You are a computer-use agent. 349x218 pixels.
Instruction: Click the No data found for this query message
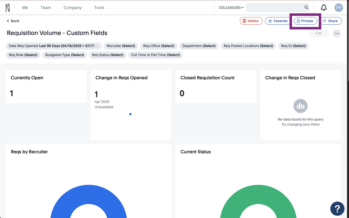click(301, 119)
